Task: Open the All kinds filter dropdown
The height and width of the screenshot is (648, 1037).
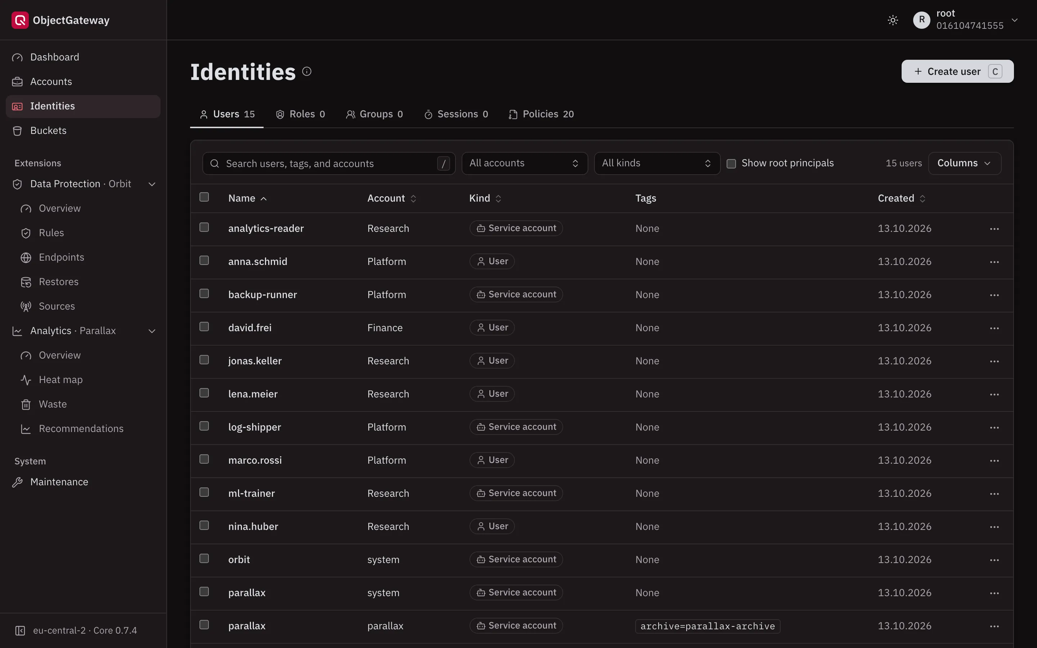Action: pyautogui.click(x=657, y=163)
